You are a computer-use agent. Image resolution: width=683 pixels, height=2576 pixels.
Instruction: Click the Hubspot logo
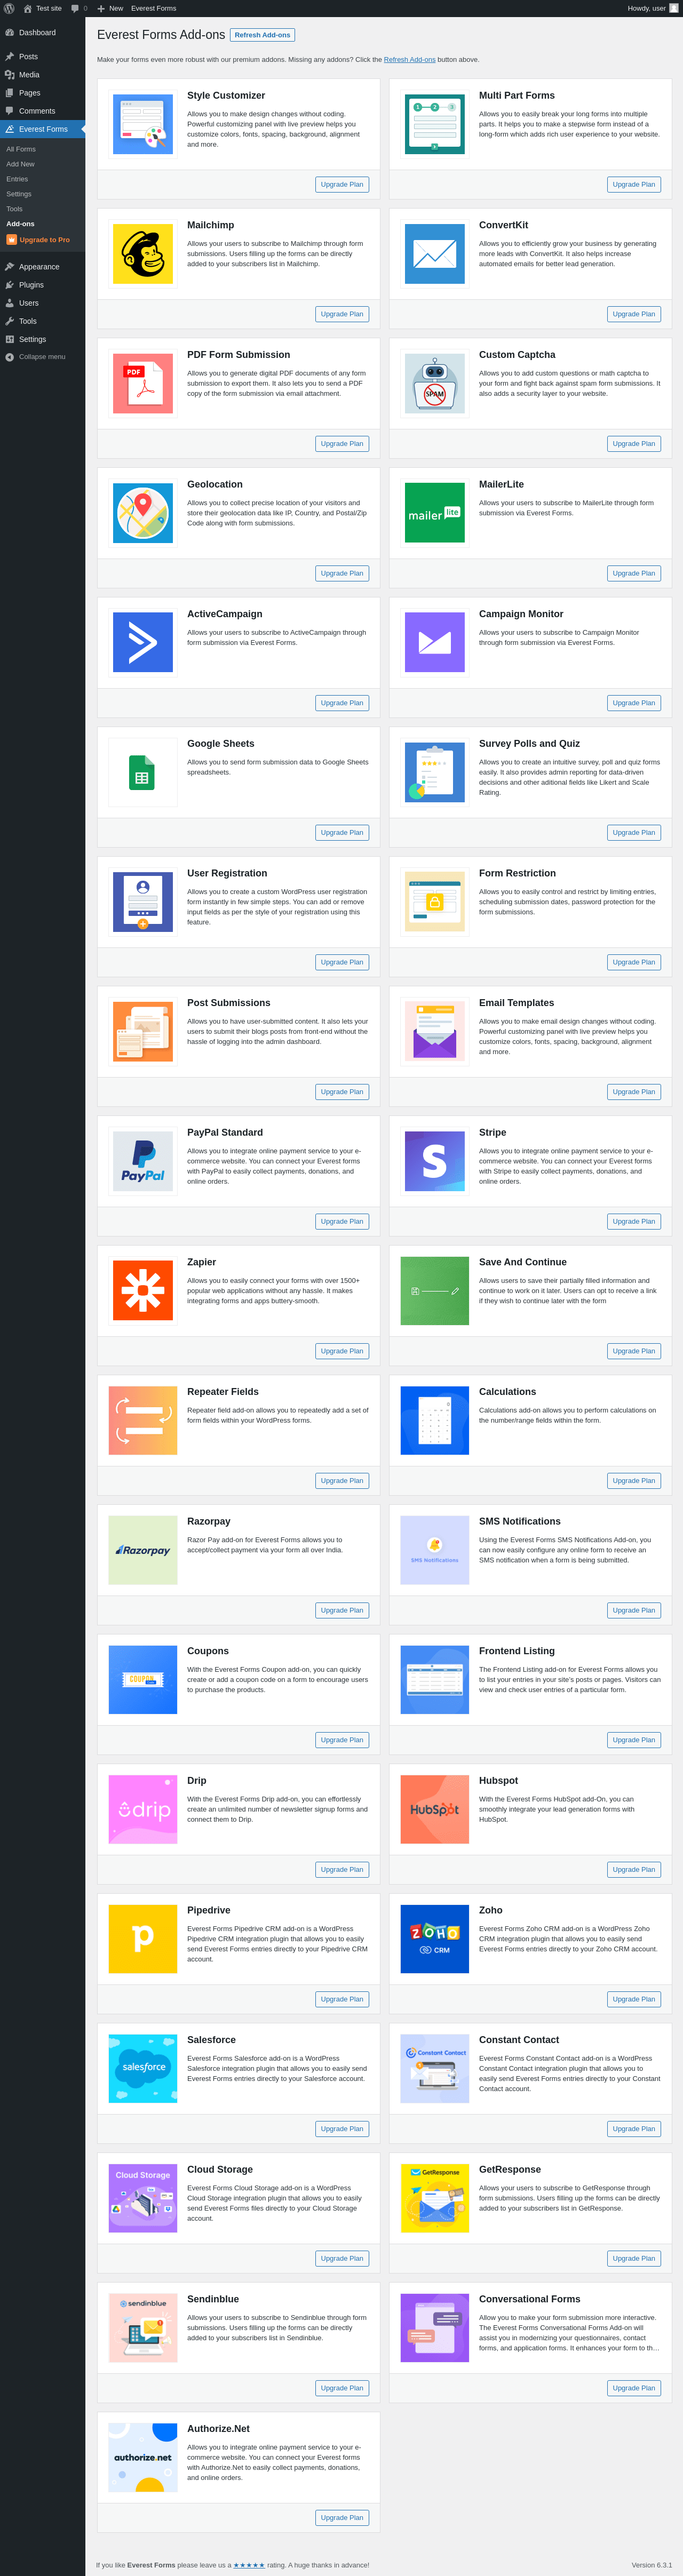[435, 1809]
